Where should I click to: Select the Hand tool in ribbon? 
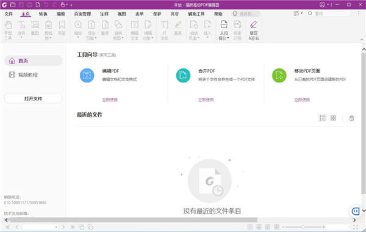point(8,25)
